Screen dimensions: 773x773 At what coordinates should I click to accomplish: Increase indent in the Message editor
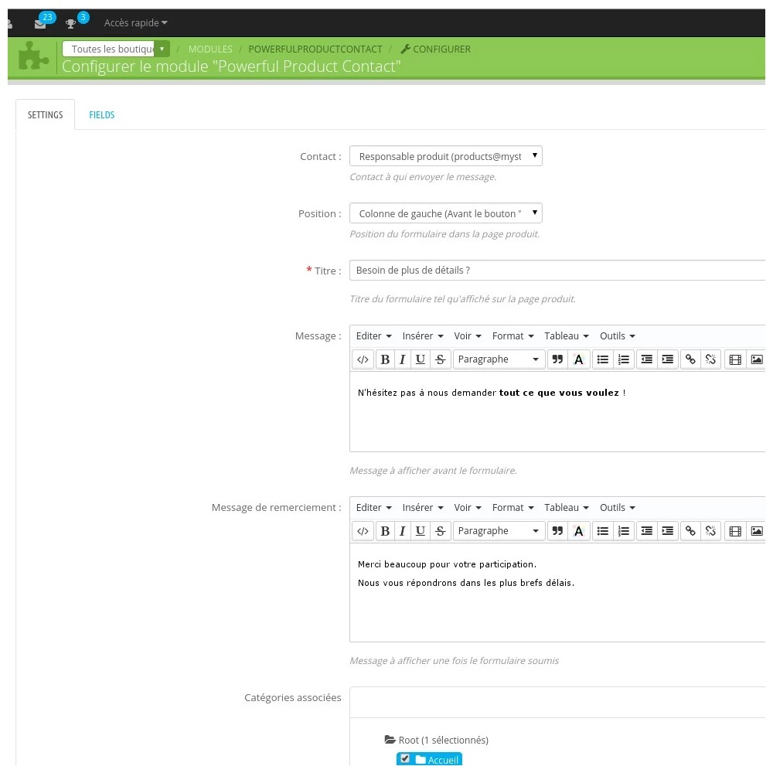point(668,359)
